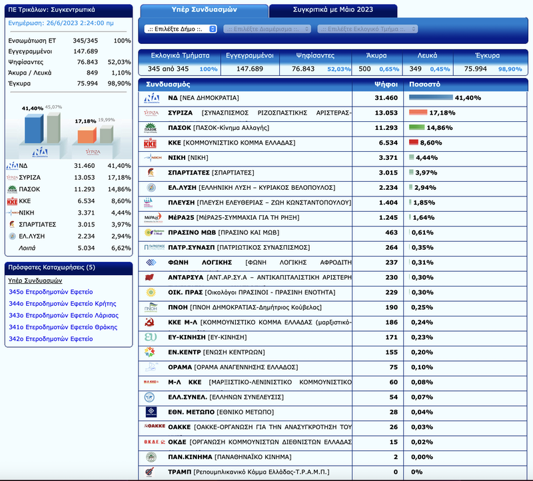Click the ΦΩΝΗ ΛΟΓΙΚΗΣ party logo
Image resolution: width=533 pixels, height=481 pixels.
click(151, 262)
